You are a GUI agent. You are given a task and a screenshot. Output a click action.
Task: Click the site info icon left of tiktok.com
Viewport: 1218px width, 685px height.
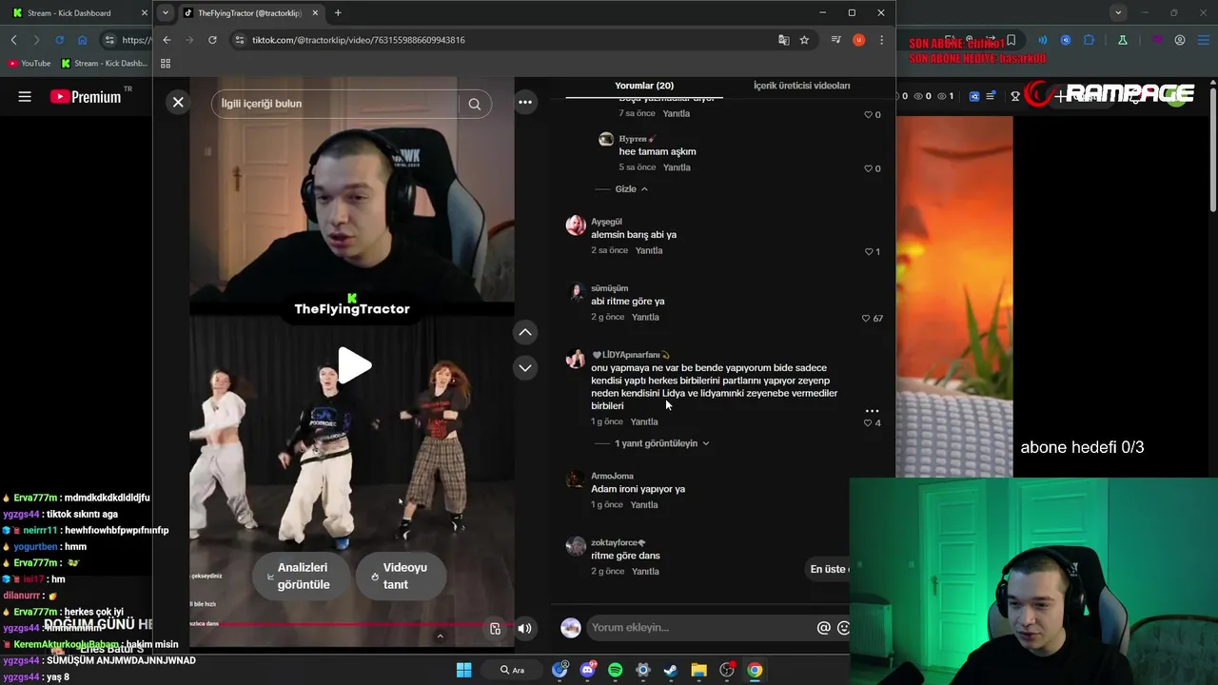point(240,40)
